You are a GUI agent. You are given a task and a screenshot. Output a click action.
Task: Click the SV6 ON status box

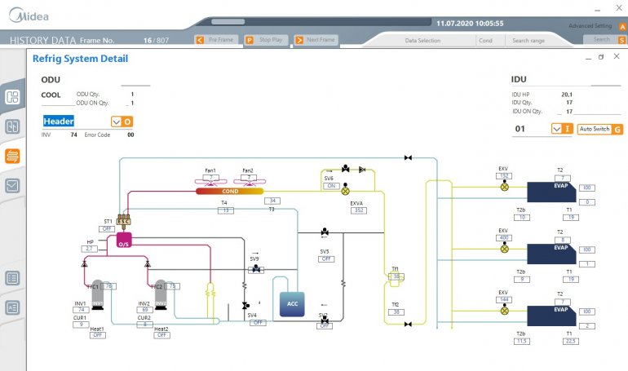(331, 186)
